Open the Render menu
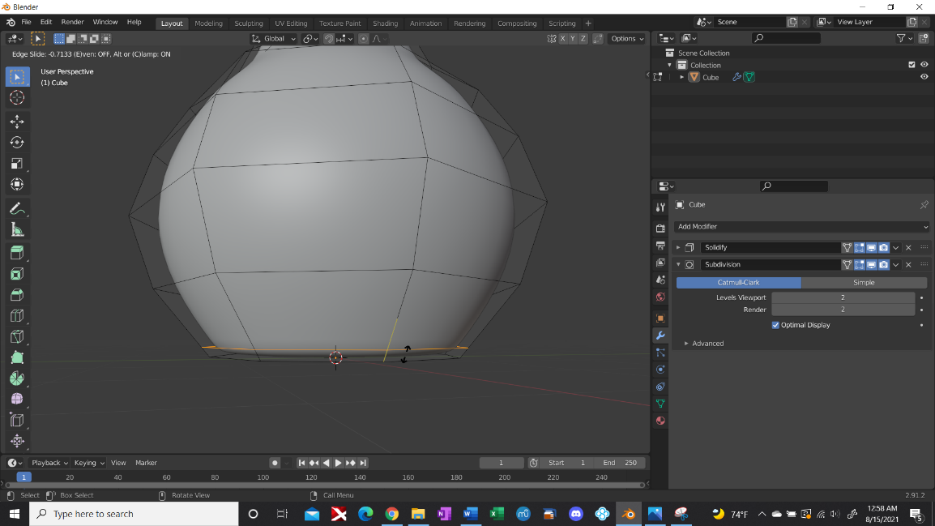Screen dimensions: 935x526 click(x=72, y=22)
